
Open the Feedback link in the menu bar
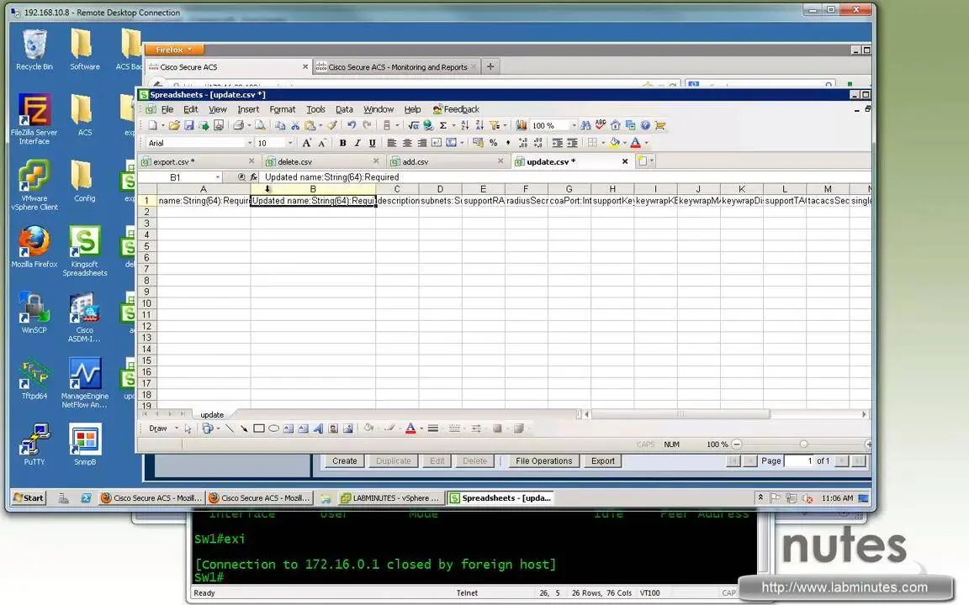click(456, 109)
